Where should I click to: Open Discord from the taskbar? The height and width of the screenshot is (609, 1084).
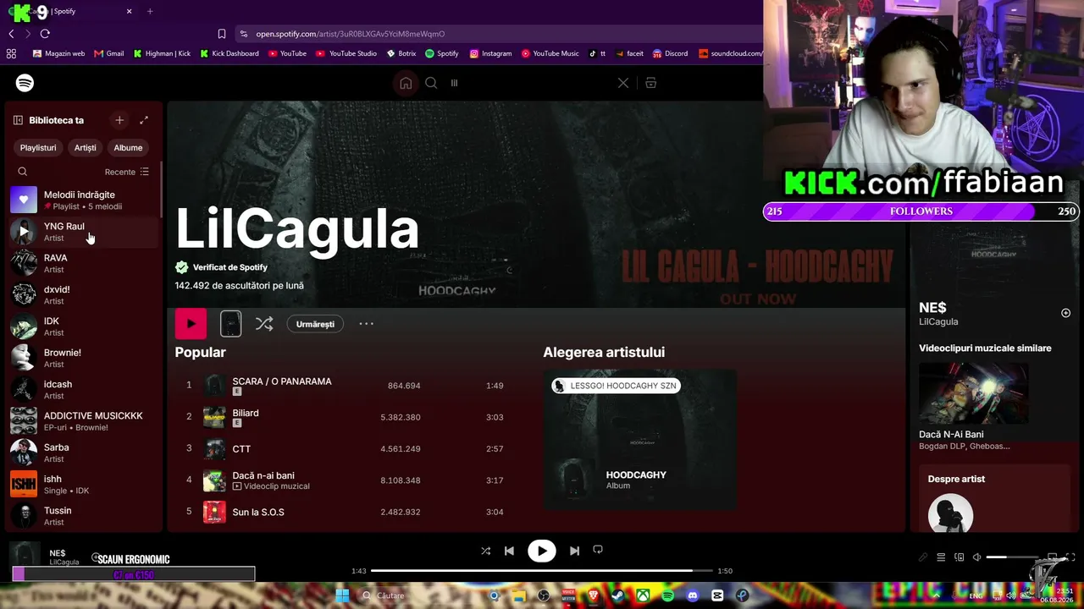(693, 595)
